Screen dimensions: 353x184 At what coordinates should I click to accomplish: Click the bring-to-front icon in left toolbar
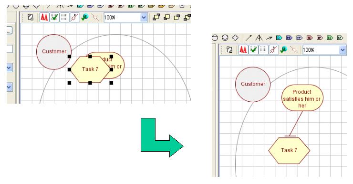[x=156, y=17]
